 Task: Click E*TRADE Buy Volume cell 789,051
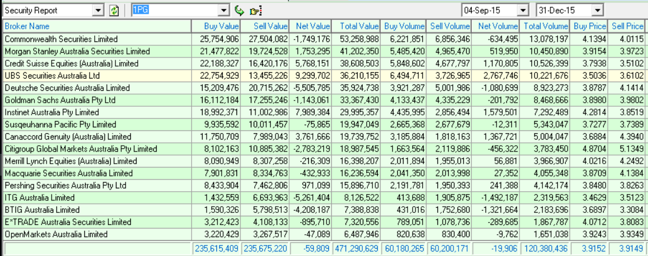click(x=402, y=222)
